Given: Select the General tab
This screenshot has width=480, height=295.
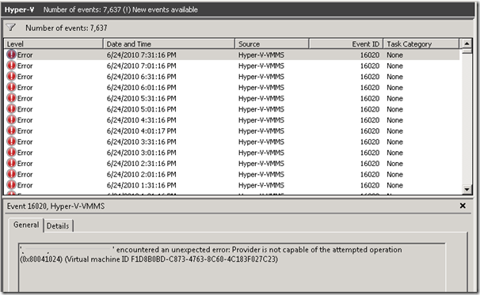Looking at the screenshot, I should click(x=26, y=225).
